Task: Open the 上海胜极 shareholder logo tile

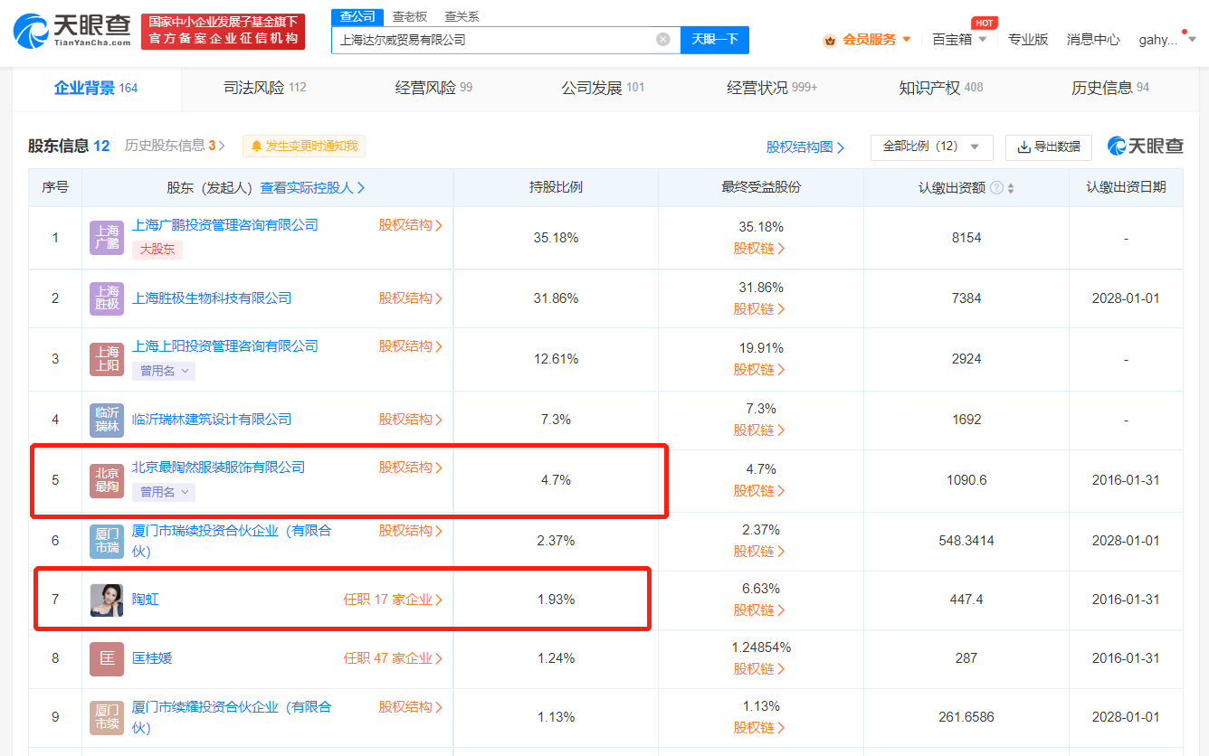Action: (x=107, y=298)
